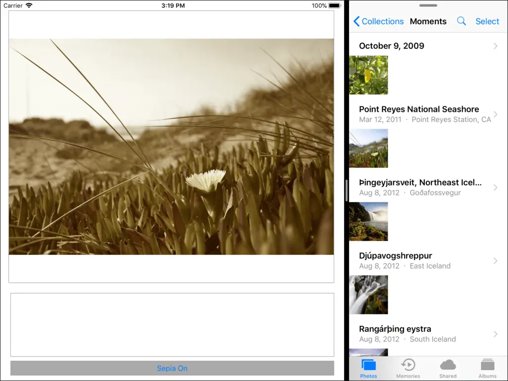Toggle the Sepia On button
The height and width of the screenshot is (381, 508).
click(x=172, y=368)
